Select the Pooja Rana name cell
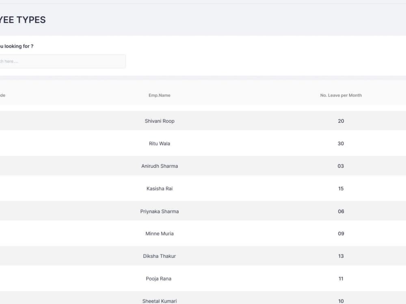406x304 pixels. coord(158,279)
